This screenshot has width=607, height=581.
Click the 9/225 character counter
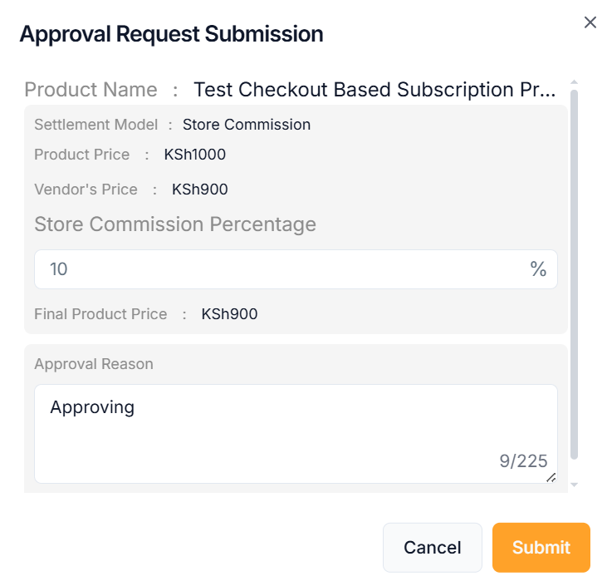(523, 461)
